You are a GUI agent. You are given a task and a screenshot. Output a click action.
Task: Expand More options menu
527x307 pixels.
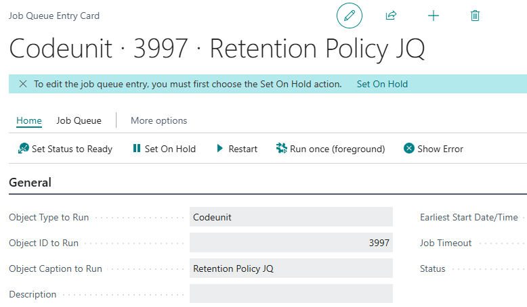pos(159,120)
